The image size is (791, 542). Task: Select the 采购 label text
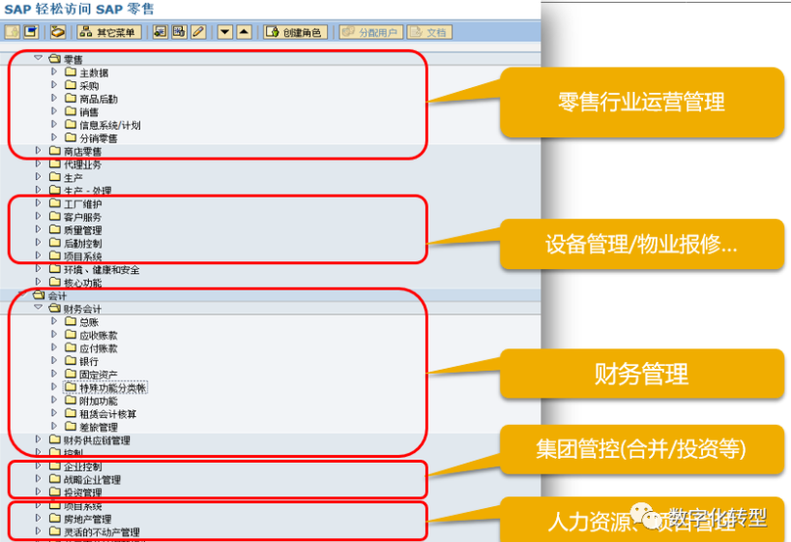pos(89,86)
